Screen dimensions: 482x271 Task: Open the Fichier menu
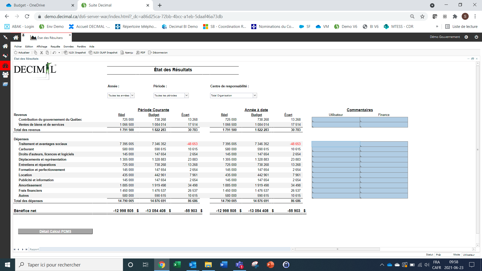18,46
